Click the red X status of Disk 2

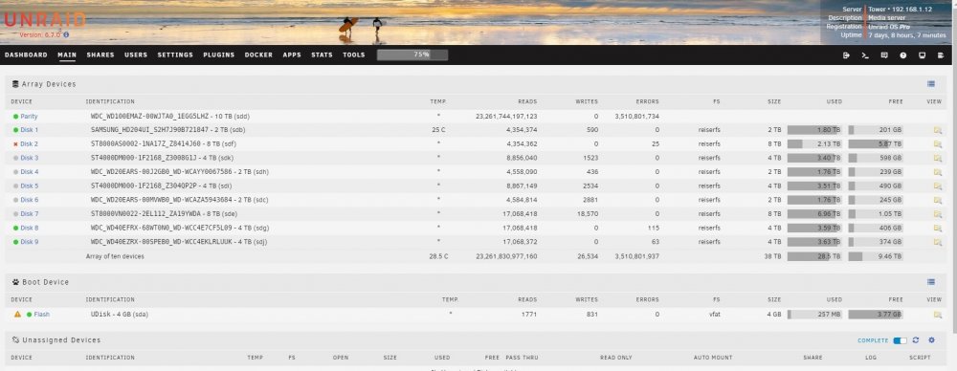15,144
